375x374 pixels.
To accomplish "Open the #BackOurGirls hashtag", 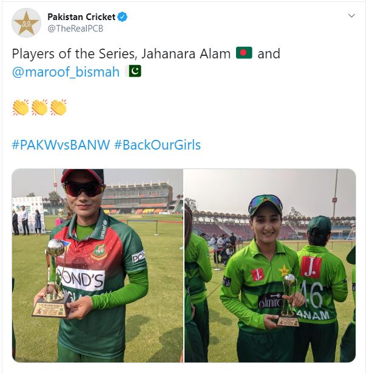I will (157, 145).
